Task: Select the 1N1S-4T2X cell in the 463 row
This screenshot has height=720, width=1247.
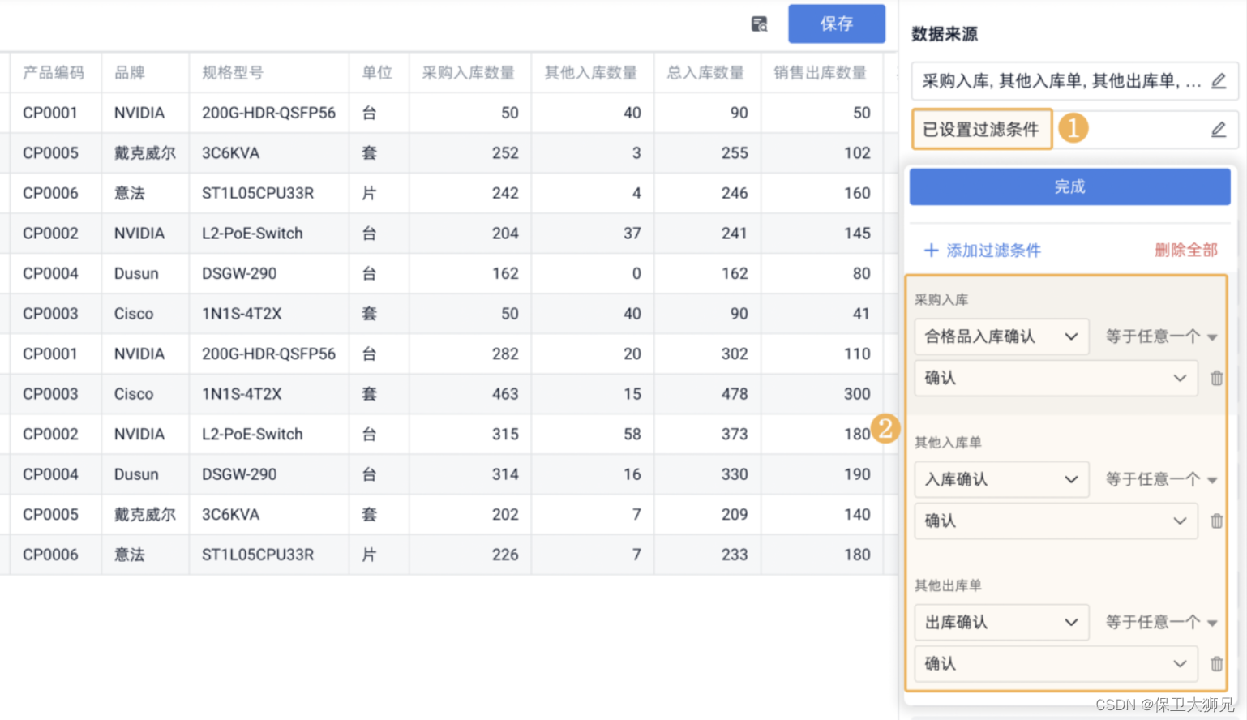Action: coord(269,394)
